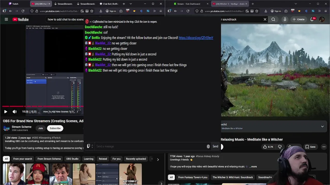Show next shorts with shelf arrow

pyautogui.click(x=161, y=183)
